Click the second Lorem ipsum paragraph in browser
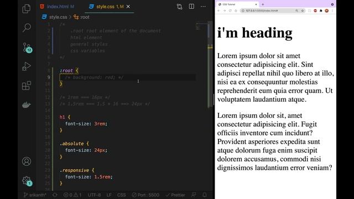This screenshot has height=199, width=354. click(275, 142)
